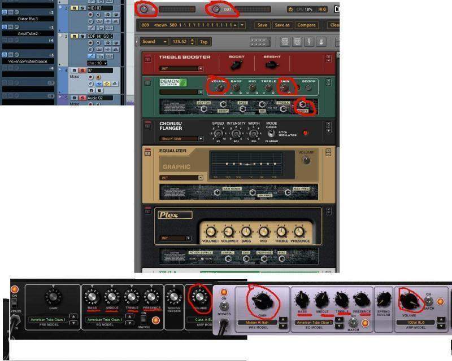Open the Sound sync dropdown
This screenshot has width=452, height=361.
[154, 42]
